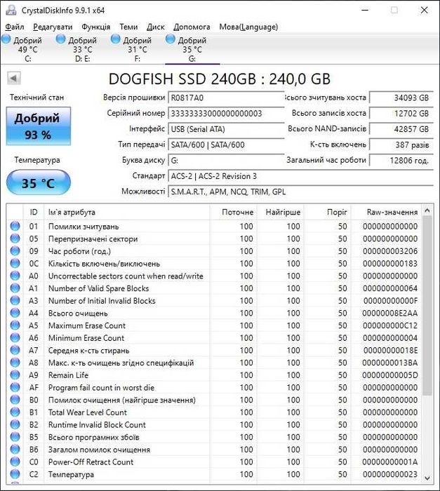Click the Добрий 93 % health status button
Image resolution: width=440 pixels, height=491 pixels.
(38, 126)
